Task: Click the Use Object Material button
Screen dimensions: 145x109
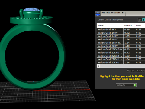Action: [x=136, y=71]
